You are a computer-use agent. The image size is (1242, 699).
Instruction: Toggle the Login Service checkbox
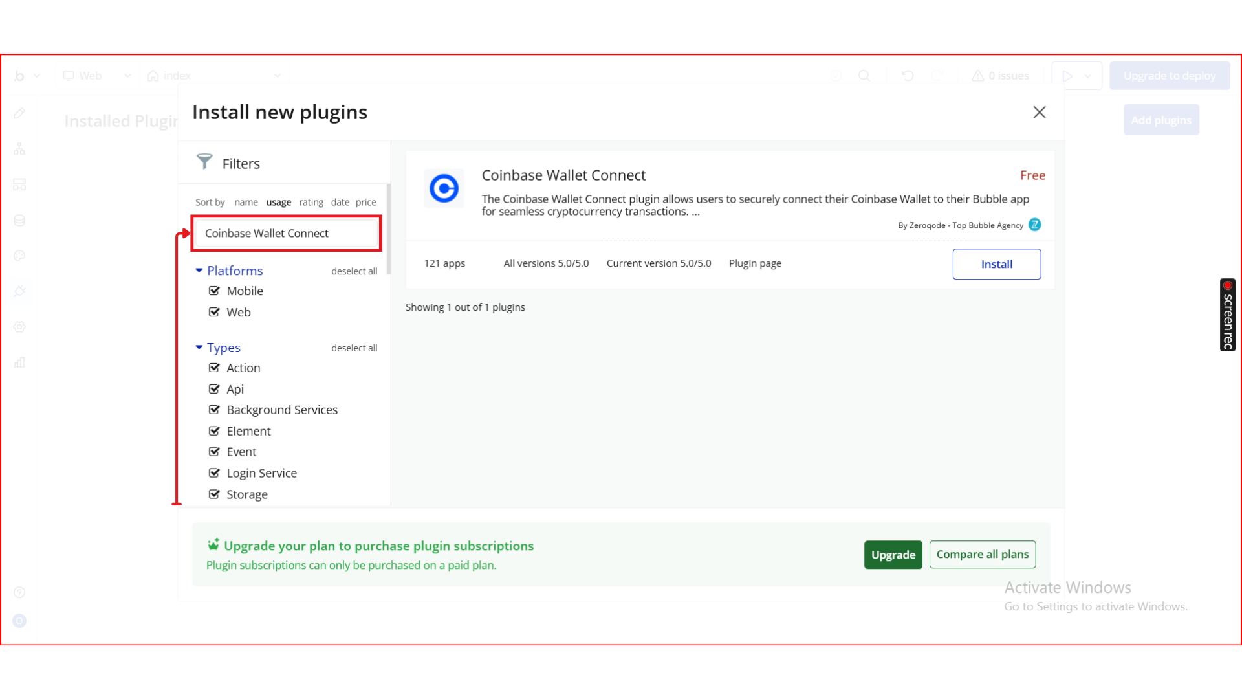point(214,473)
